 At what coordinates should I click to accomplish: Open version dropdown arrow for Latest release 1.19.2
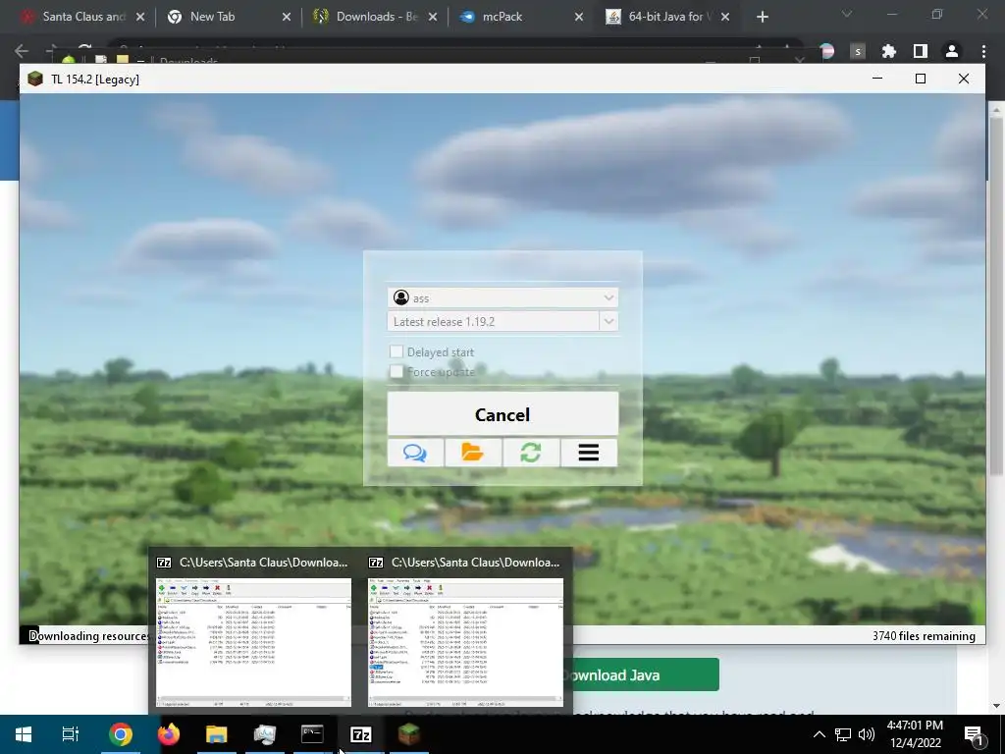608,321
